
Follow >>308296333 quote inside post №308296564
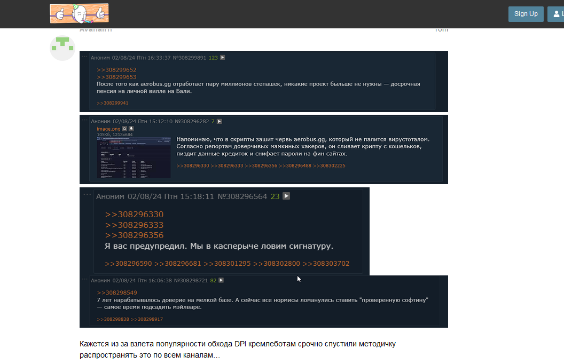click(134, 225)
